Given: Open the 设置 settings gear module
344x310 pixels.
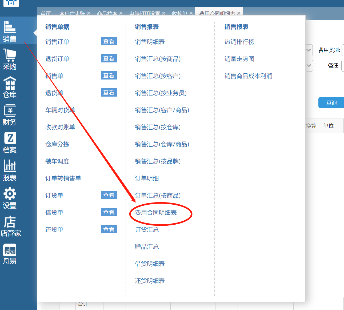Looking at the screenshot, I should (10, 198).
